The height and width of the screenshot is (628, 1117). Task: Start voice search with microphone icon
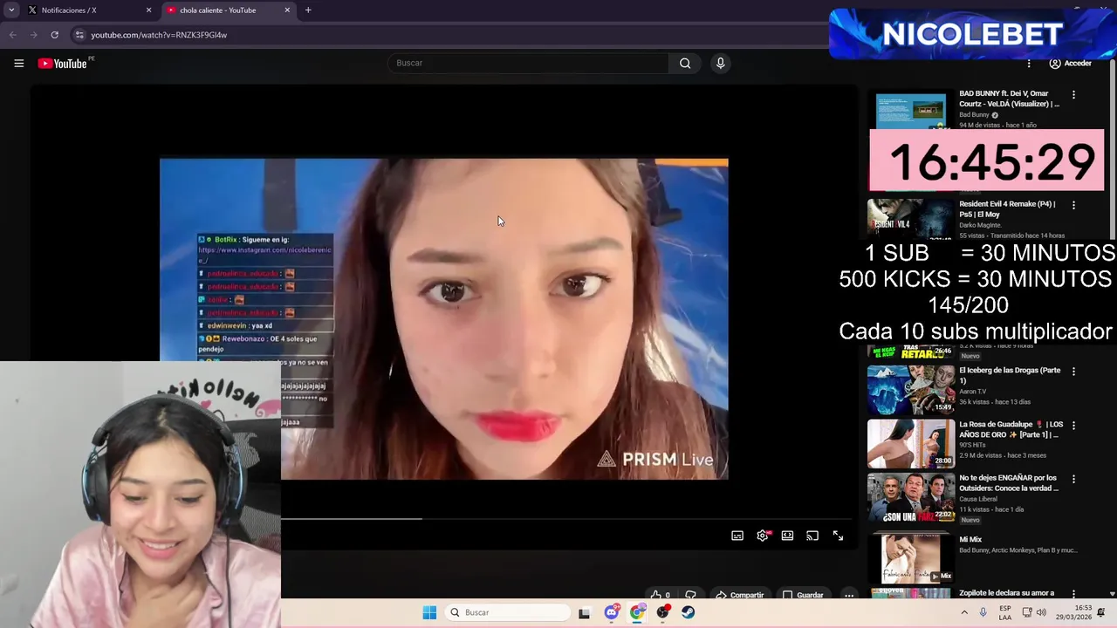tap(720, 63)
